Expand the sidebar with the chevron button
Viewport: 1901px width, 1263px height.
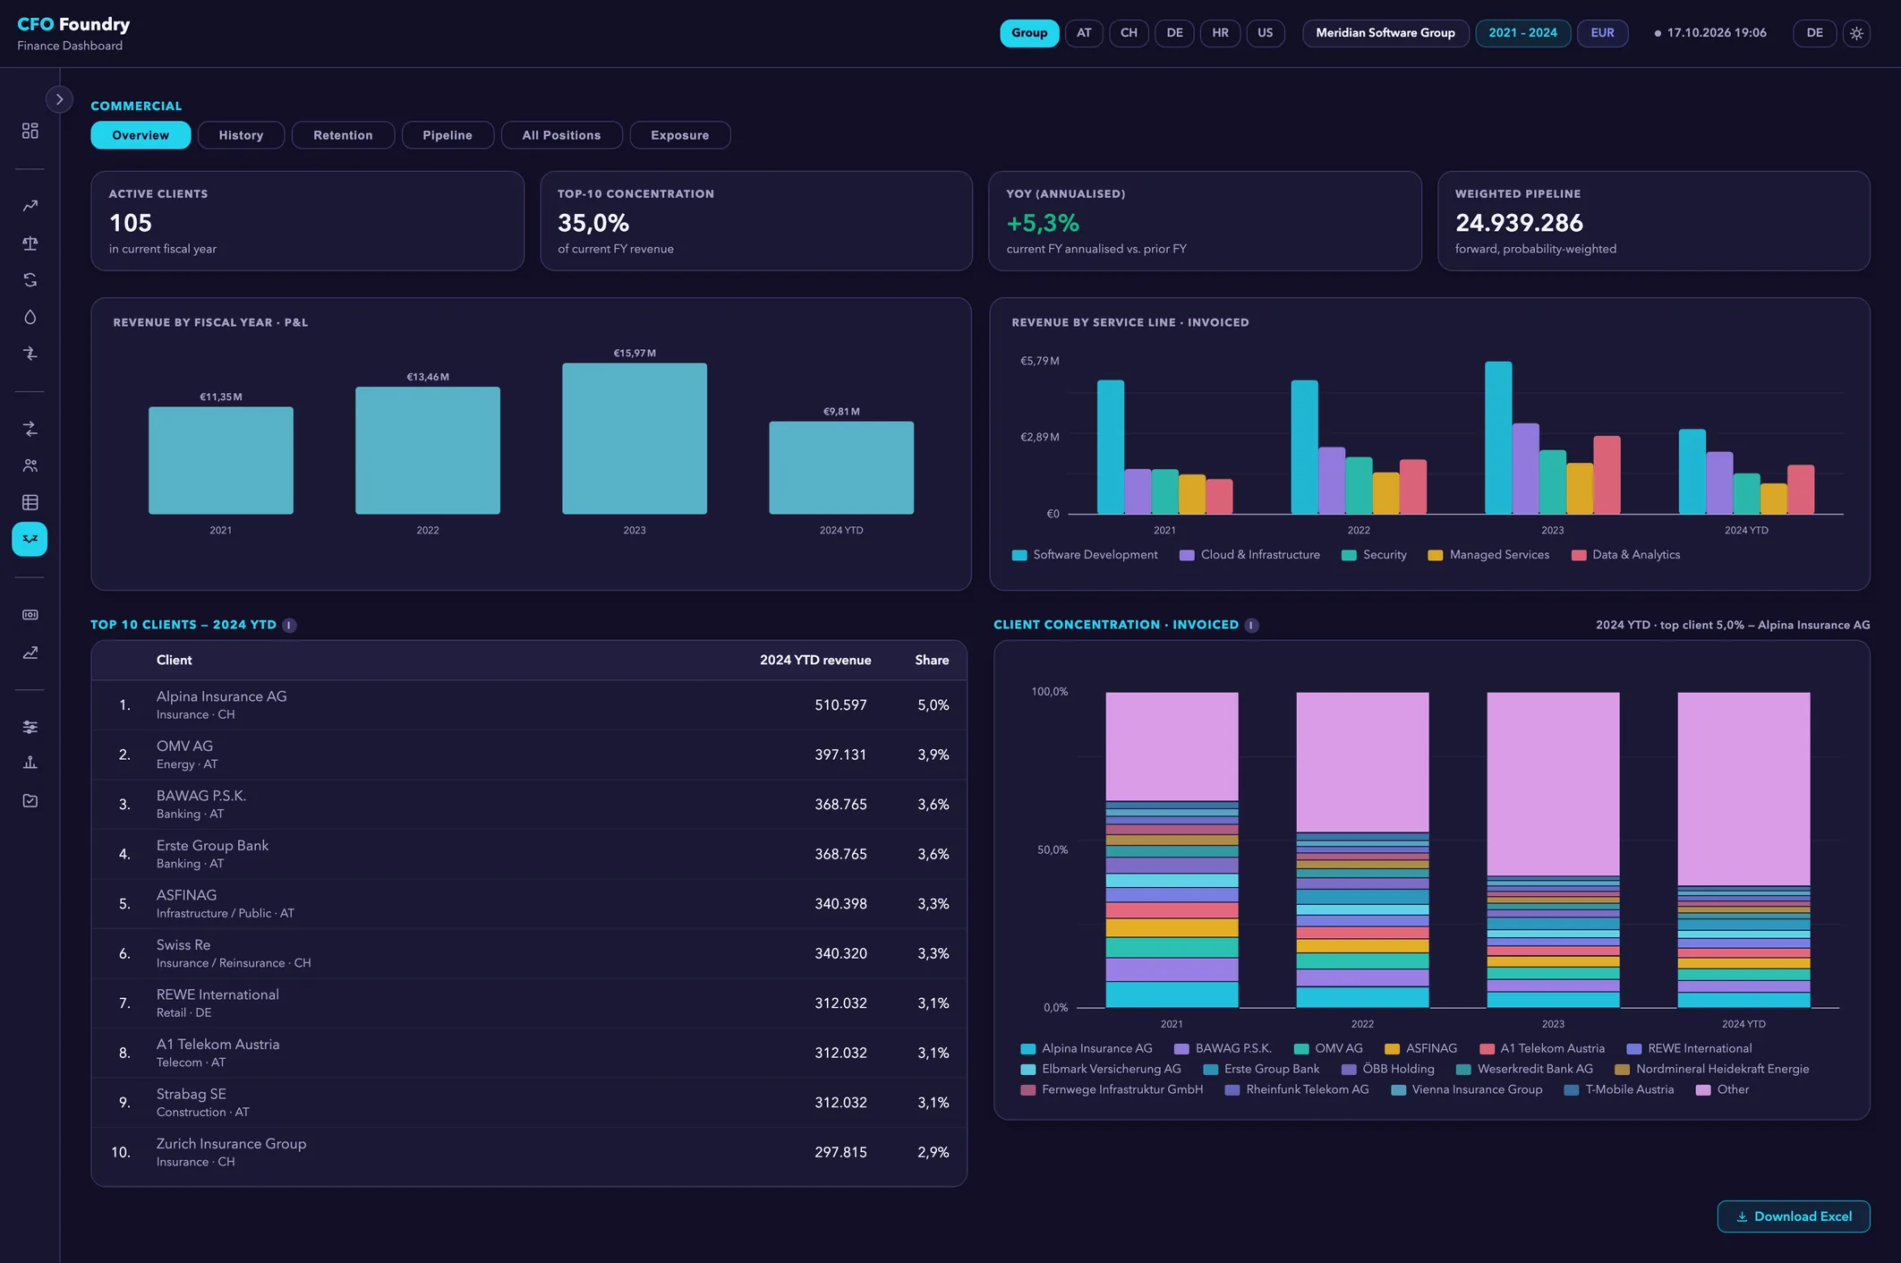pyautogui.click(x=59, y=99)
